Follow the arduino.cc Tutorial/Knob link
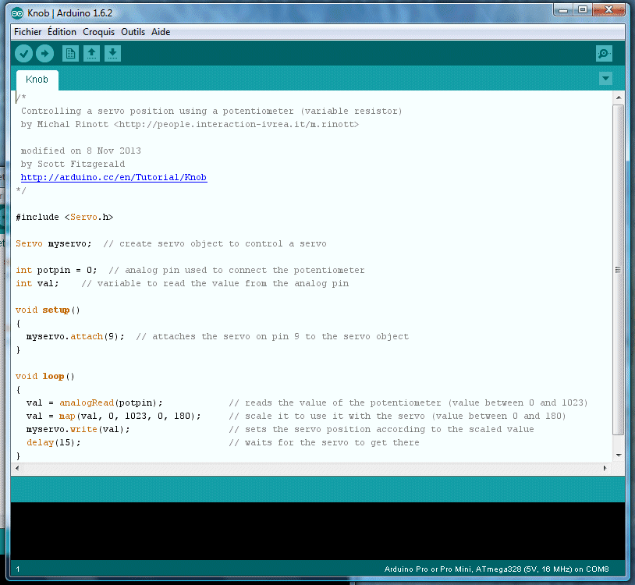 114,177
